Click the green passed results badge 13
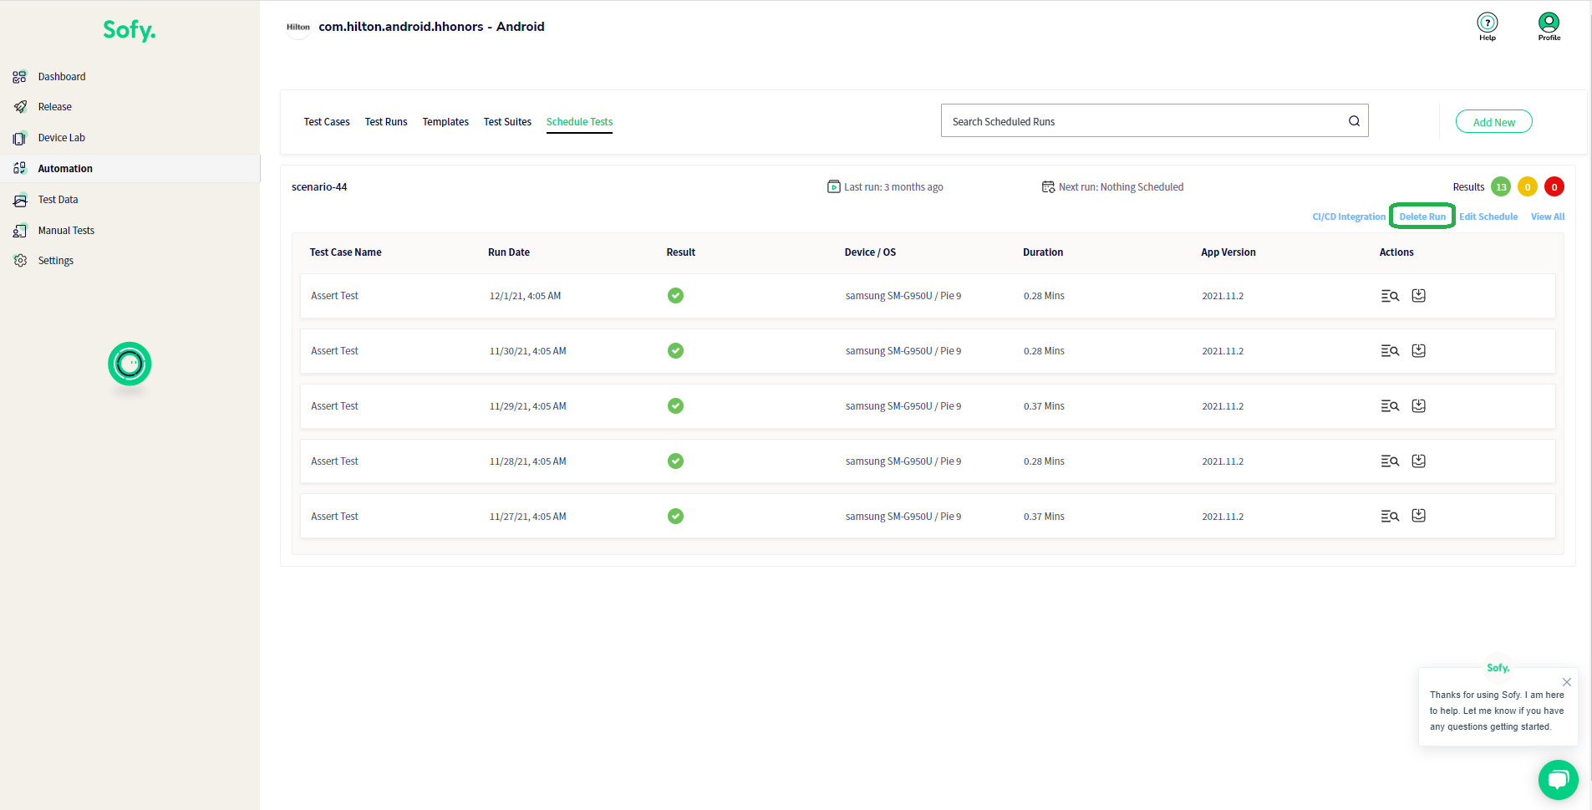The height and width of the screenshot is (810, 1592). 1501,187
